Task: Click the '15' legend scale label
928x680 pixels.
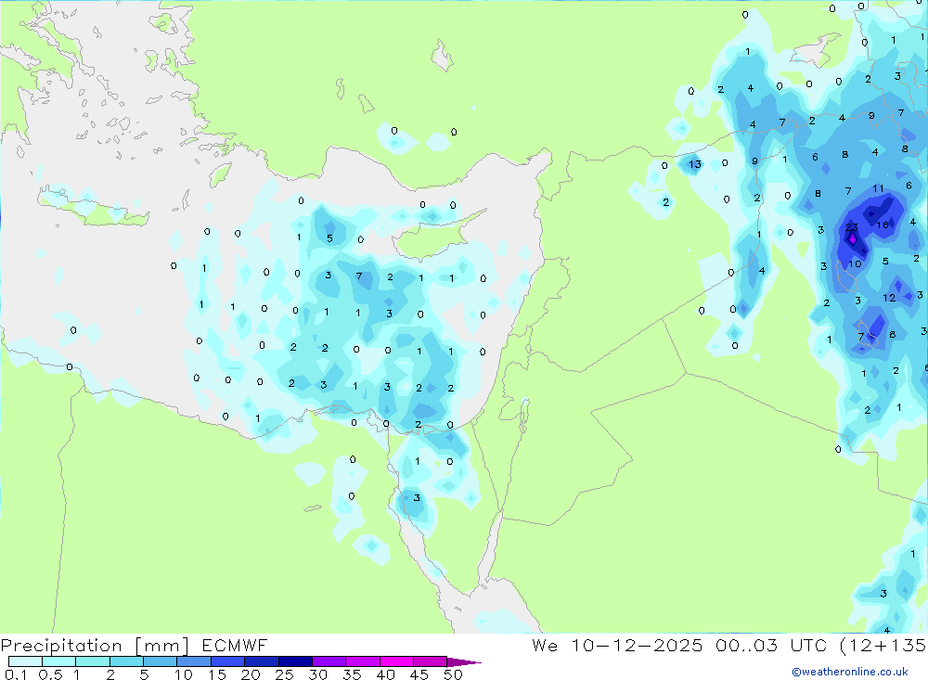Action: coord(216,674)
